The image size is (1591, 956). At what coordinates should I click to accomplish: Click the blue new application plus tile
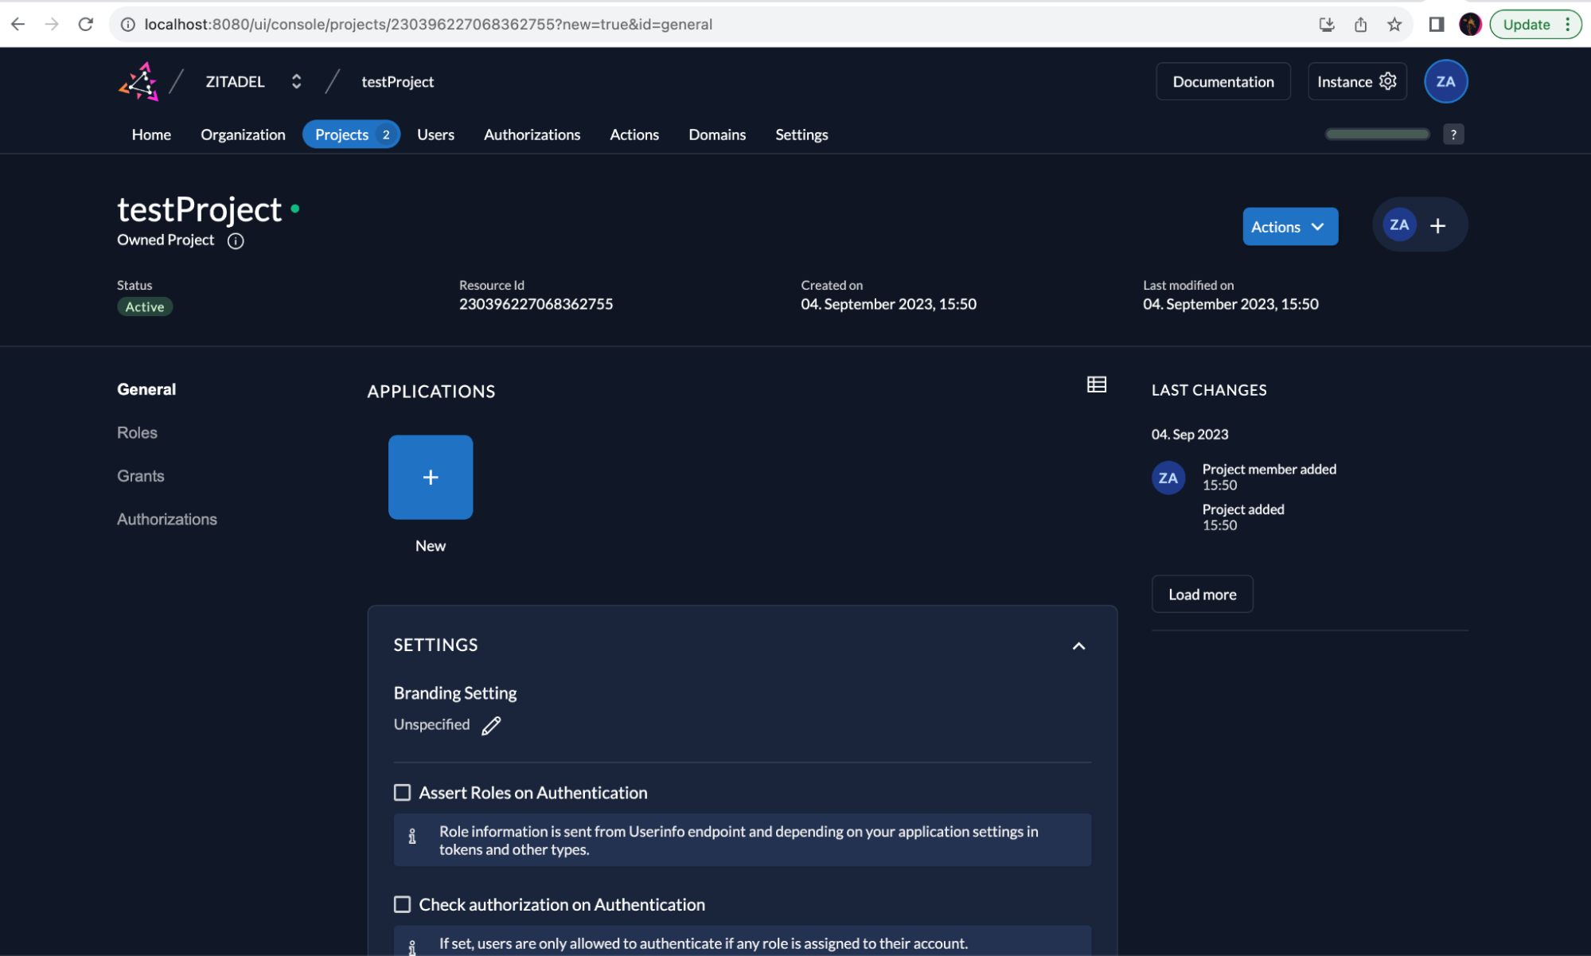[x=431, y=477]
